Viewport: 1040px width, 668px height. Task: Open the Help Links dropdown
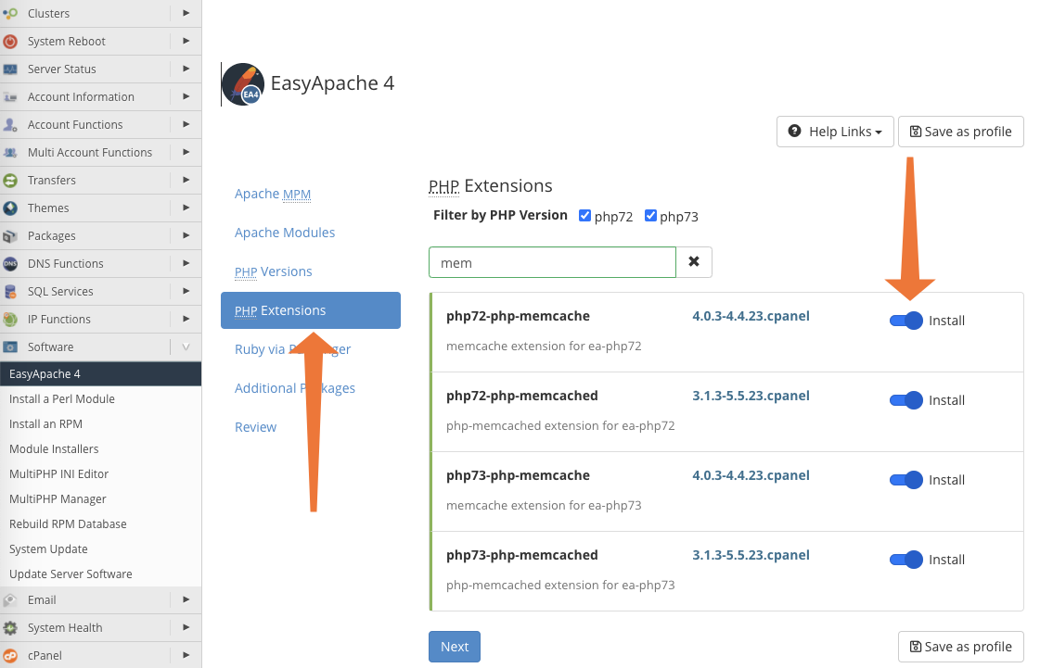click(x=834, y=132)
